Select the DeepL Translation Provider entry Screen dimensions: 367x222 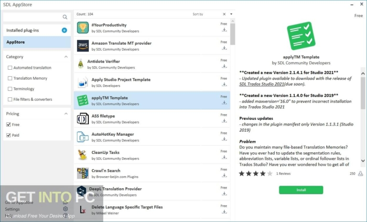[x=152, y=191]
